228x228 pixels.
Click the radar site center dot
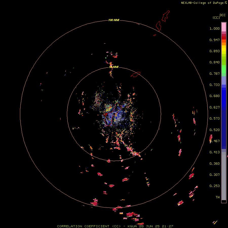[x=115, y=113]
